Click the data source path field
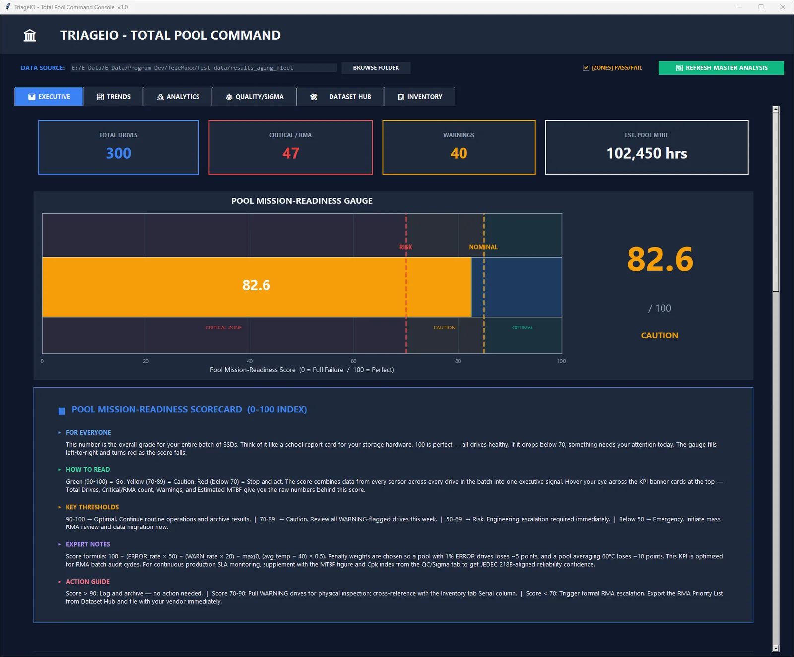 (203, 68)
